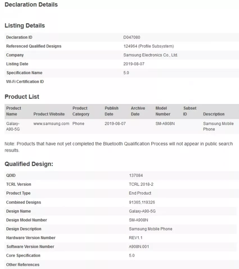Viewport: 239px width, 269px height.
Task: Click the Model Number column header
Action: tap(163, 111)
